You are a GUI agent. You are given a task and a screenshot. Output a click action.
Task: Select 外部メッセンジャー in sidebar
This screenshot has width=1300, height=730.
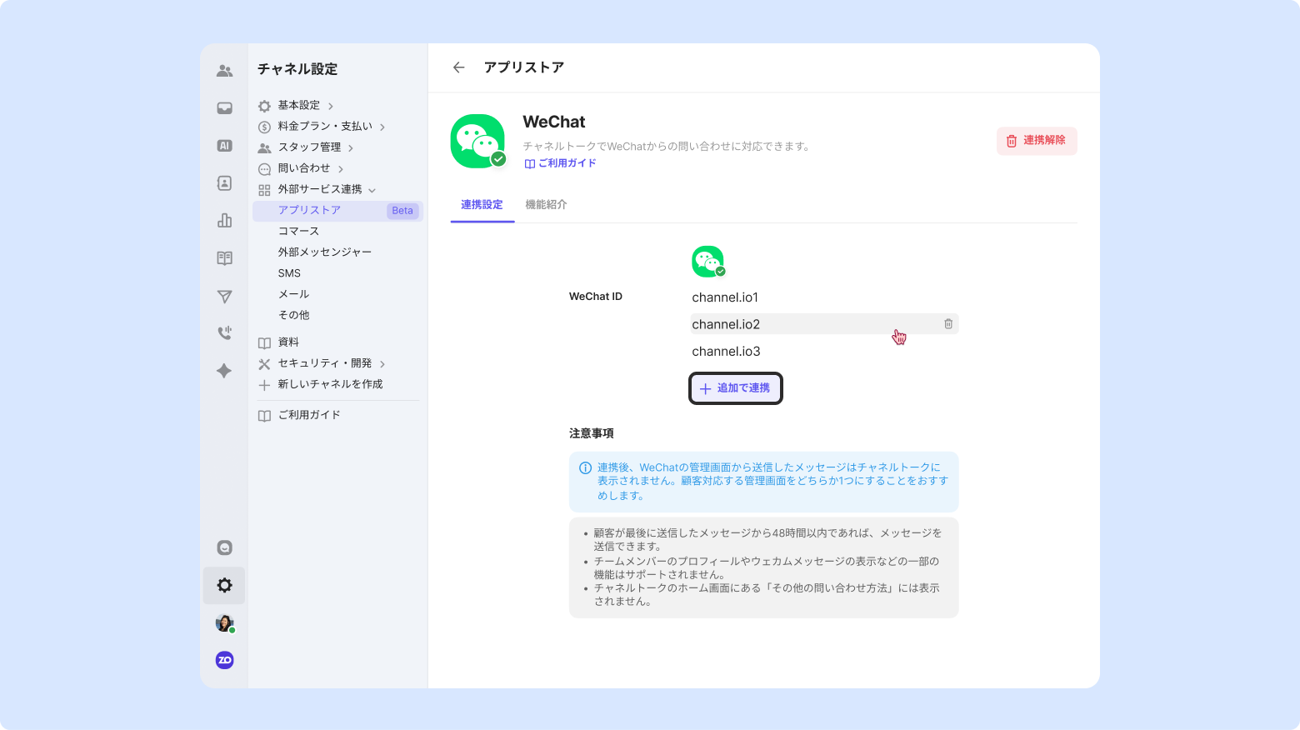tap(325, 252)
